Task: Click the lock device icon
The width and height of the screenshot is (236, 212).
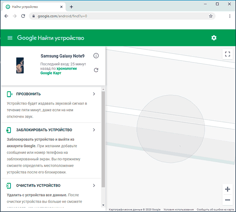Action: coord(9,130)
